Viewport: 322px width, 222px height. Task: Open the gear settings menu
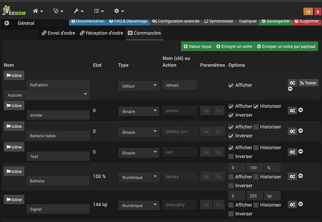[119, 11]
